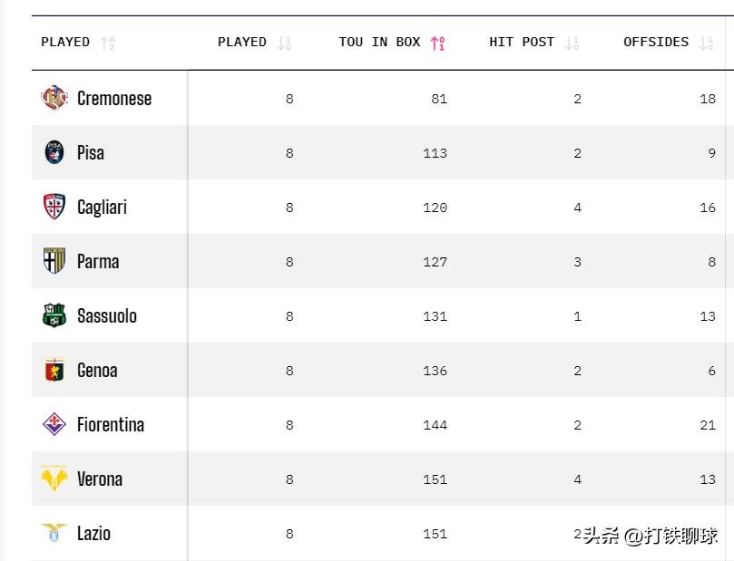734x561 pixels.
Task: Open the Fiorentina team name link
Action: 111,424
